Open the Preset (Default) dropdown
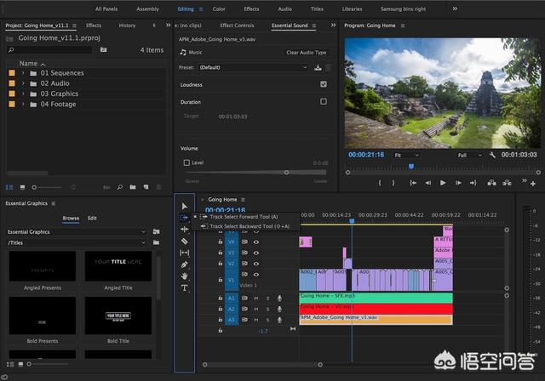This screenshot has width=545, height=381. [x=253, y=68]
